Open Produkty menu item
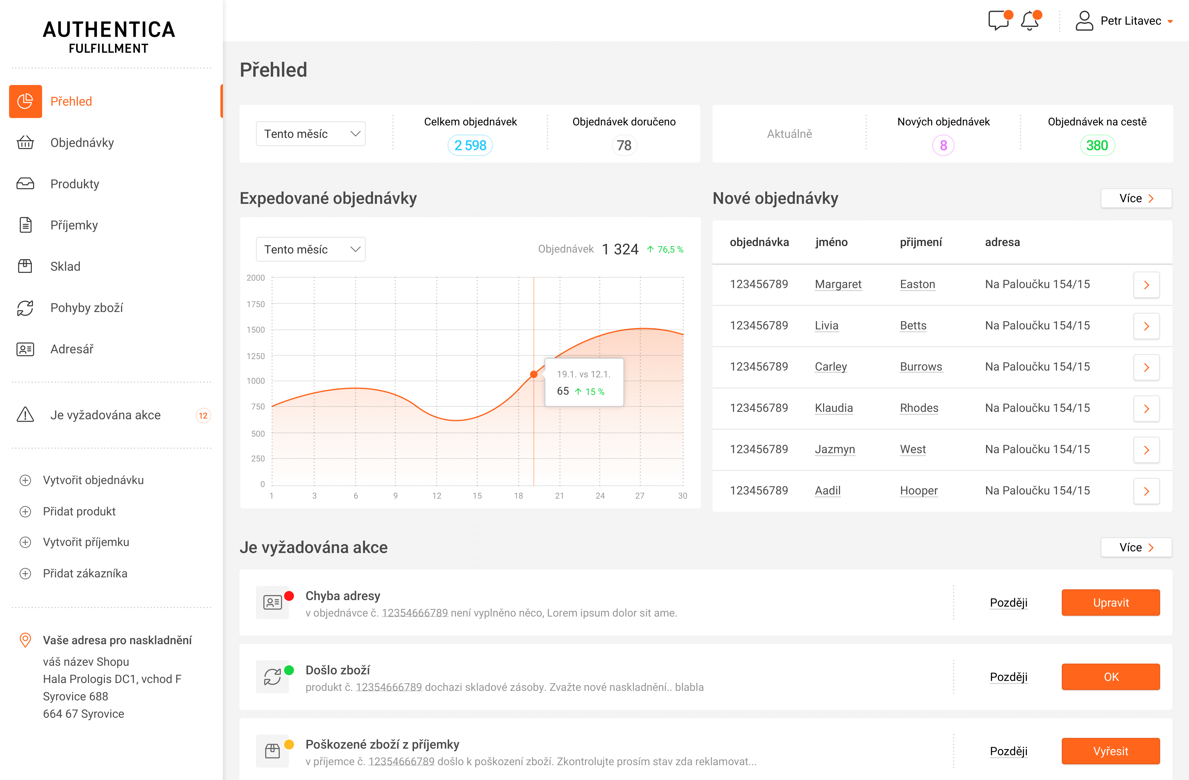Screen dimensions: 1189x780 [x=74, y=184]
